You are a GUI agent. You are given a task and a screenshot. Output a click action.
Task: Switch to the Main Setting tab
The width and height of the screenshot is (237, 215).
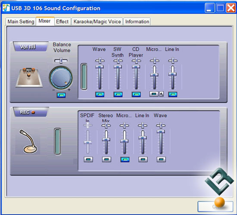click(x=21, y=21)
